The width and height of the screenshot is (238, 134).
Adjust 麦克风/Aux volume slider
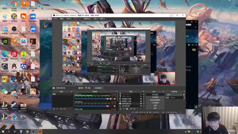click(x=92, y=99)
